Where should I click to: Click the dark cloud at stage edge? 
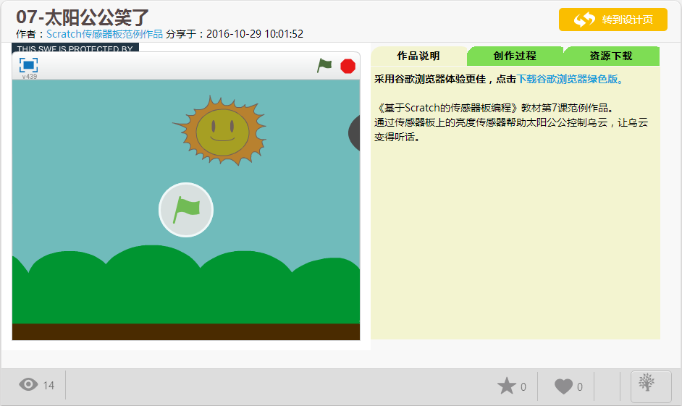[x=355, y=133]
